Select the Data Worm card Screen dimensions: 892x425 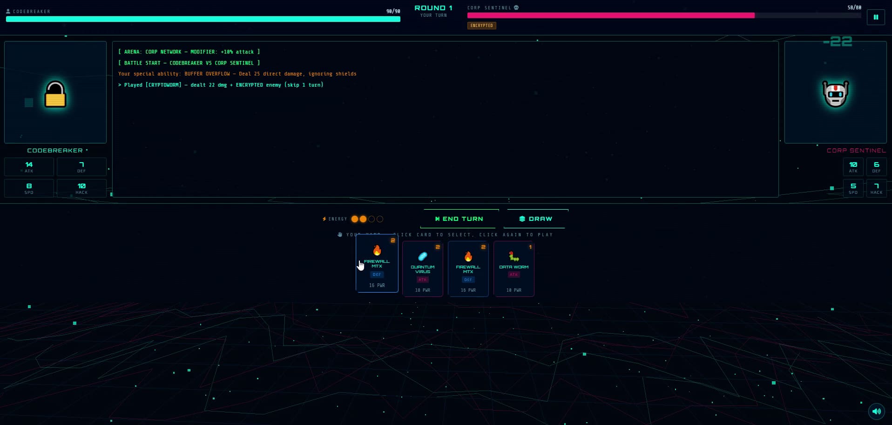tap(514, 268)
